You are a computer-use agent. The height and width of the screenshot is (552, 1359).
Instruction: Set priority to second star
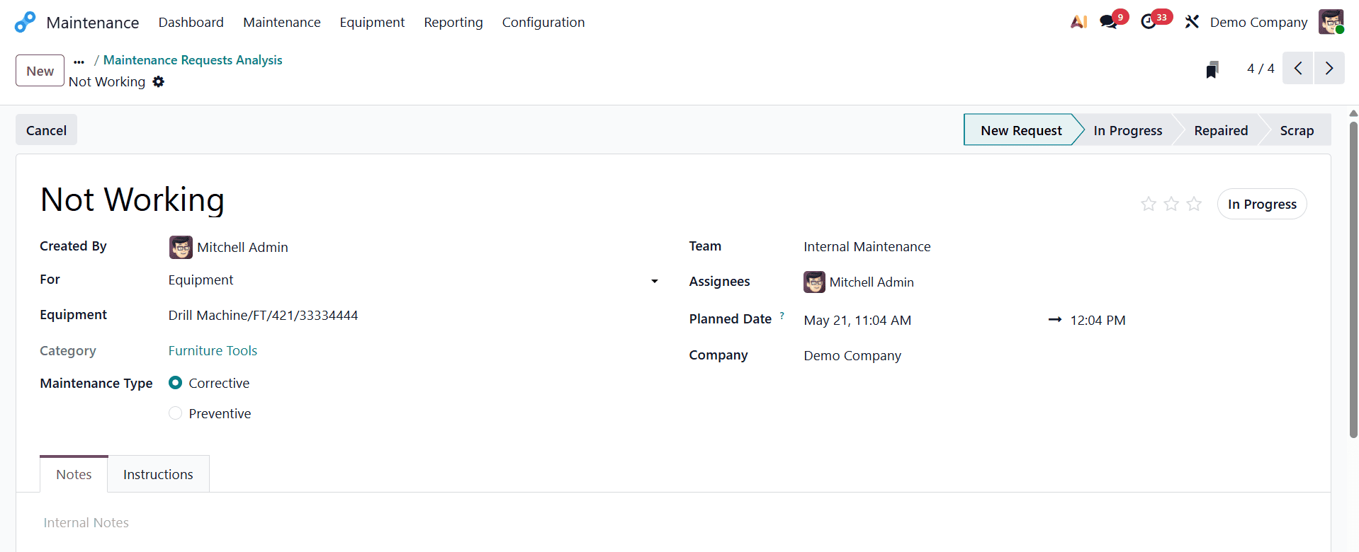[1171, 204]
